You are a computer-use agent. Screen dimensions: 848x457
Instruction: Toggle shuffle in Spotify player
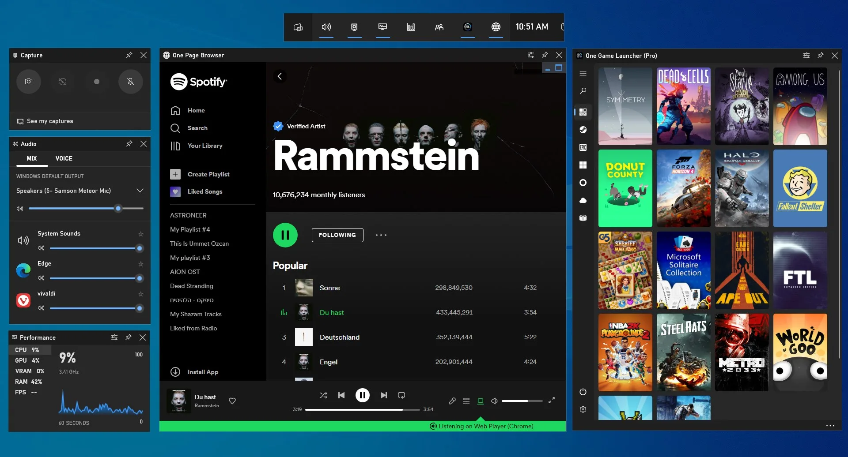[324, 395]
